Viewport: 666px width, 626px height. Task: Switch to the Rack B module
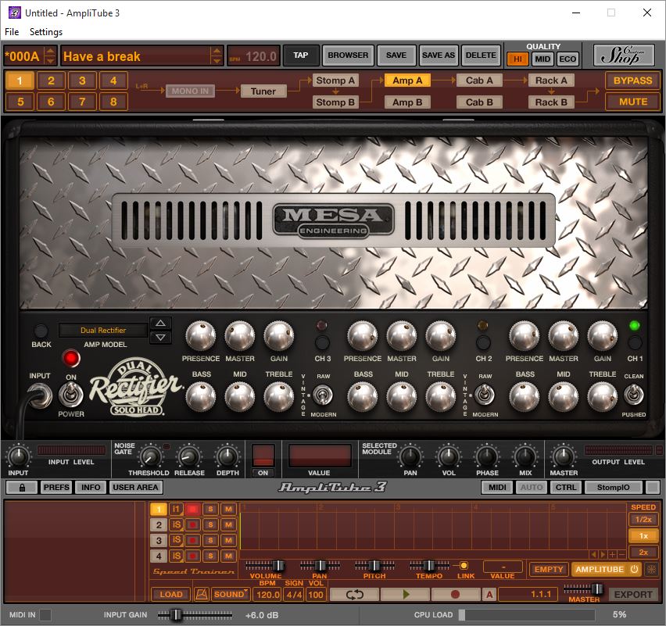pyautogui.click(x=551, y=102)
